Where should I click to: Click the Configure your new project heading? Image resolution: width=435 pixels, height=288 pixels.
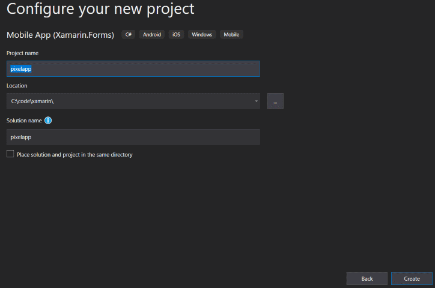tap(100, 9)
